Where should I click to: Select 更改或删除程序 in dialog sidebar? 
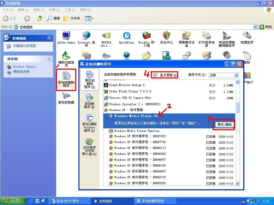89,80
